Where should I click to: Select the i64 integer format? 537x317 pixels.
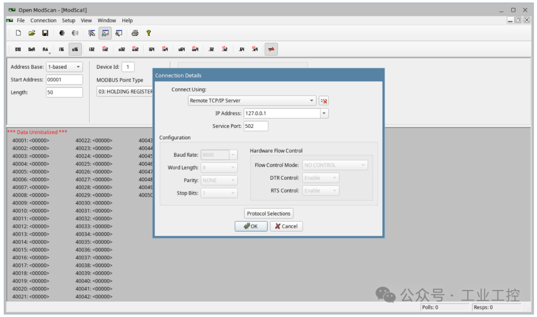click(x=151, y=49)
